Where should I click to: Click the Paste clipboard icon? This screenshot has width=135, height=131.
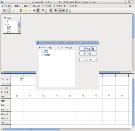pyautogui.click(x=21, y=11)
